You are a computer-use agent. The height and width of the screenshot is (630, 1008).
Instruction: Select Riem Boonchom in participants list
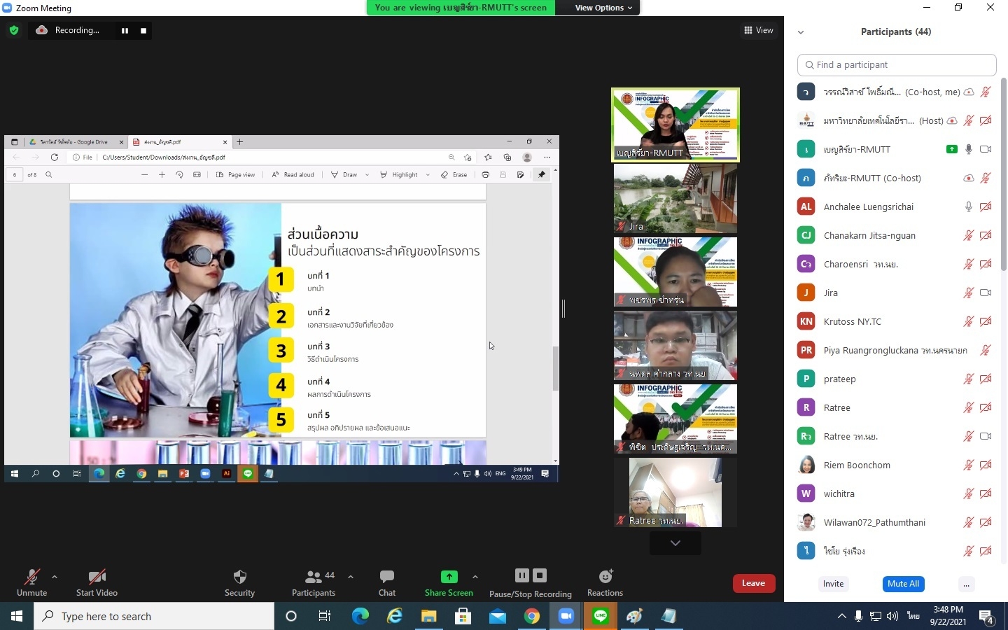click(895, 465)
